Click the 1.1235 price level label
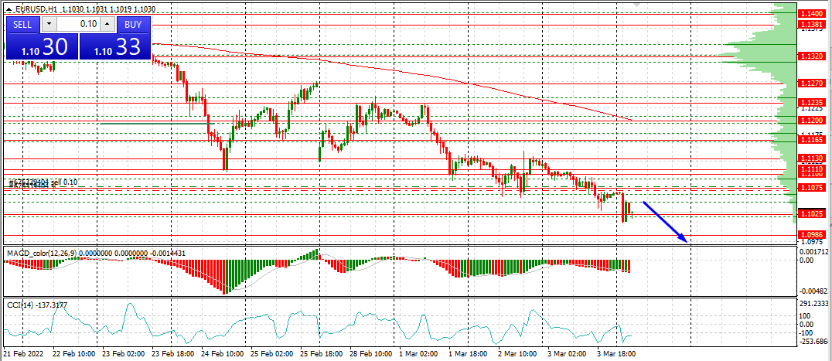Viewport: 832px width, 361px height. click(x=811, y=102)
